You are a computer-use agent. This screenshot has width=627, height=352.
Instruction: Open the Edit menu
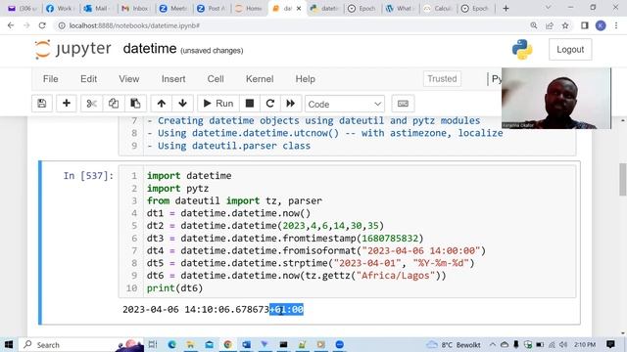coord(88,79)
